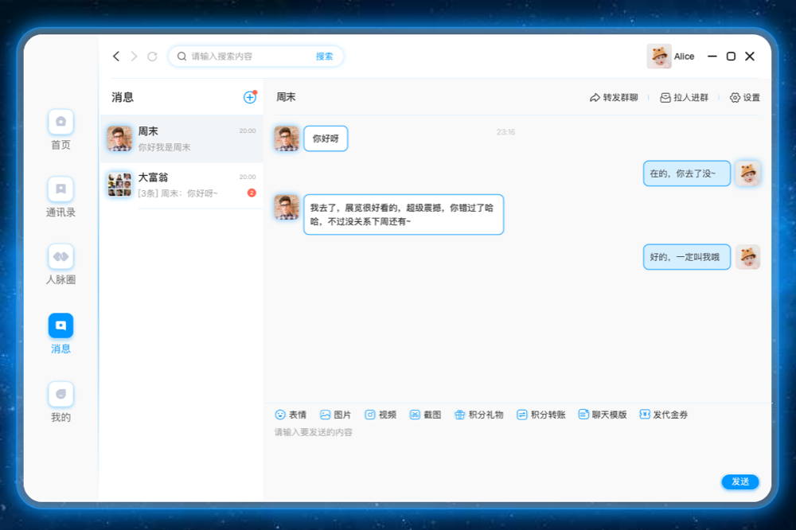796x530 pixels.
Task: Click 视频 to send a video
Action: coord(380,415)
